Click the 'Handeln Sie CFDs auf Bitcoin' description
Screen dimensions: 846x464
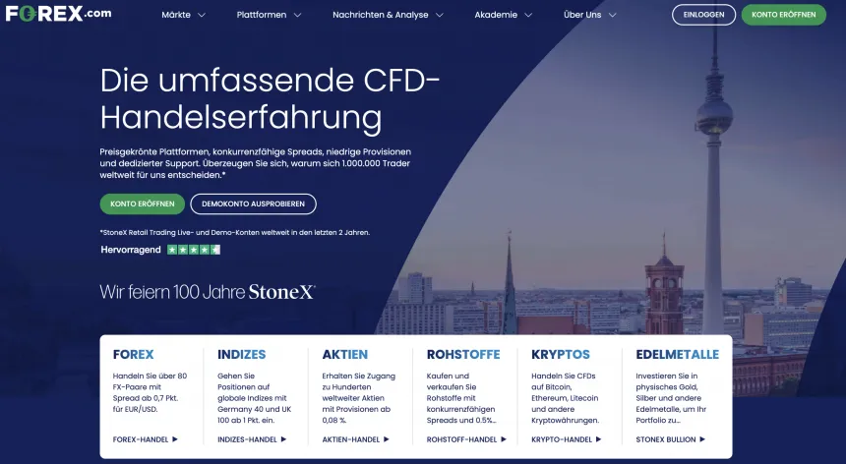(566, 398)
